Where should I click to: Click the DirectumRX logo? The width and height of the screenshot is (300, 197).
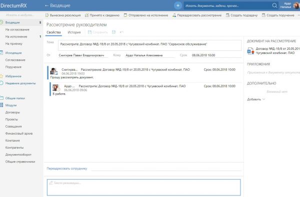click(13, 5)
